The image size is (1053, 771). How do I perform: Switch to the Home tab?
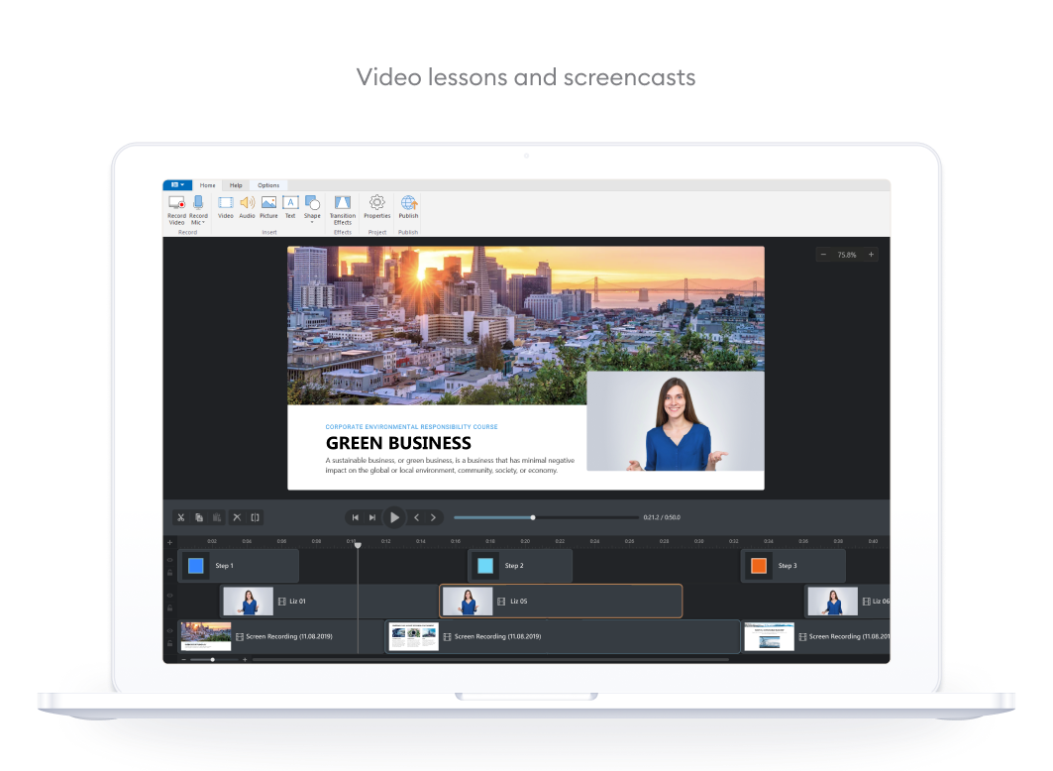[207, 185]
